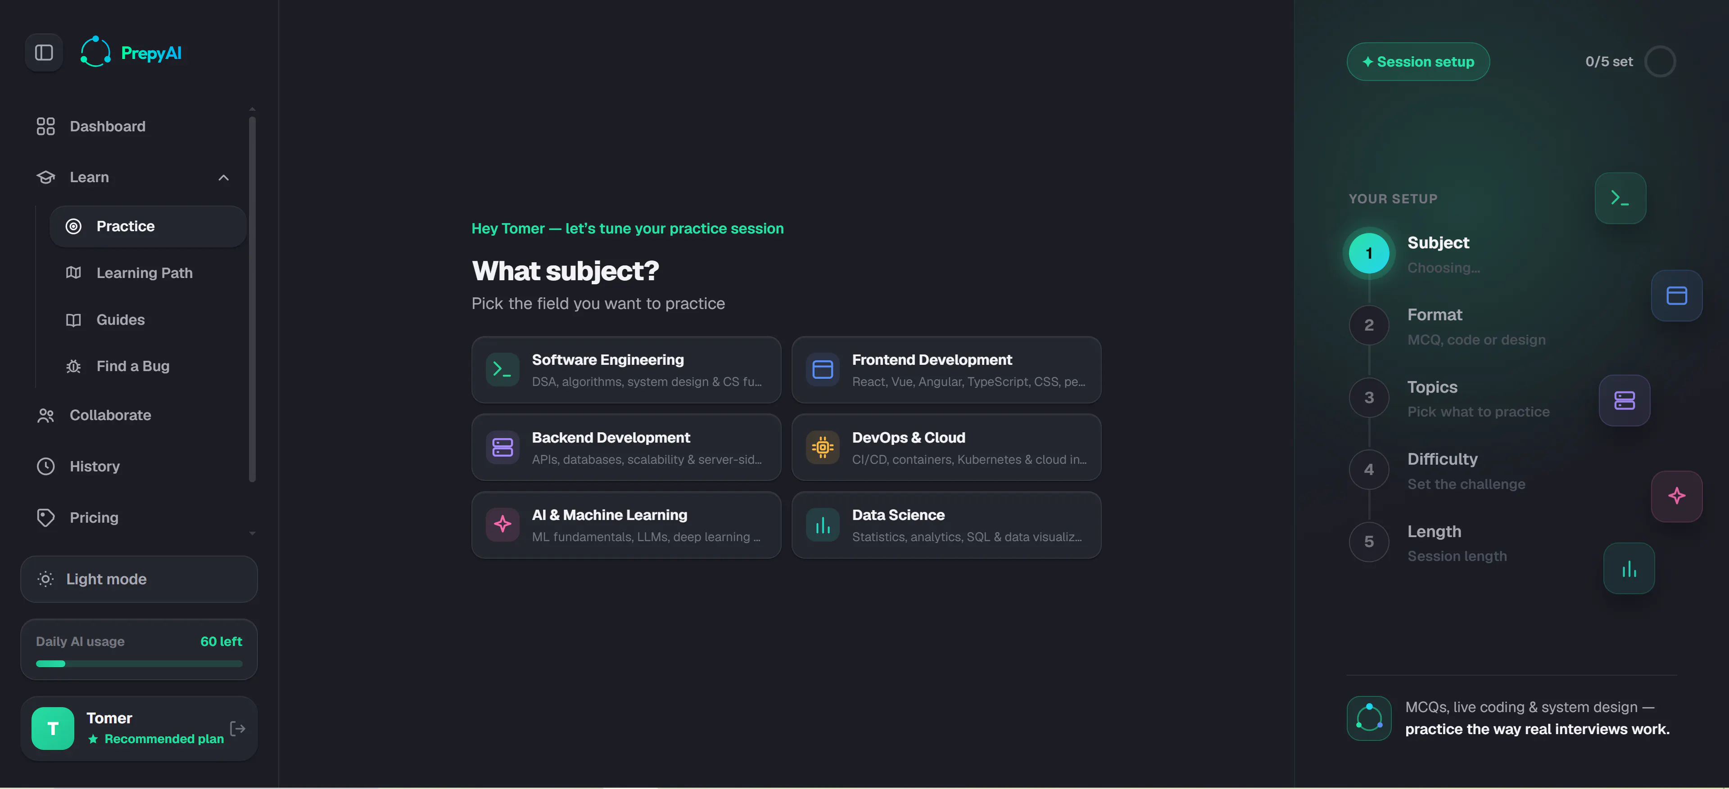
Task: Click the DevOps & Cloud chip icon
Action: pos(822,447)
